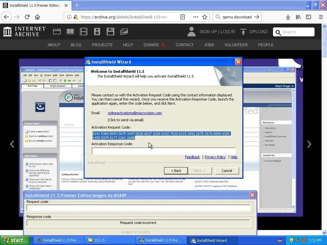
Task: Open the browser hamburger menu
Action: point(321,17)
